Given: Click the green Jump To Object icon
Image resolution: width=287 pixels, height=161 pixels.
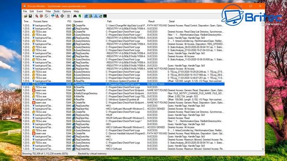Looking at the screenshot, I should pos(80,16).
